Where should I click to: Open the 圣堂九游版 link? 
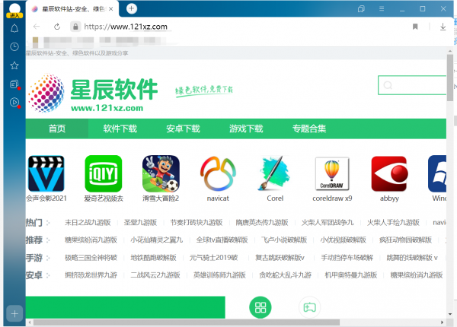[140, 223]
